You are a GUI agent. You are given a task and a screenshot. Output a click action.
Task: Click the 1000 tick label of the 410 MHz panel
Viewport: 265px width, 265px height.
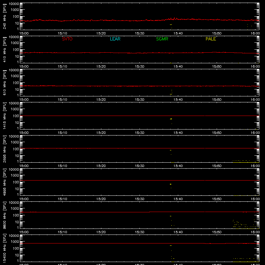point(15,43)
